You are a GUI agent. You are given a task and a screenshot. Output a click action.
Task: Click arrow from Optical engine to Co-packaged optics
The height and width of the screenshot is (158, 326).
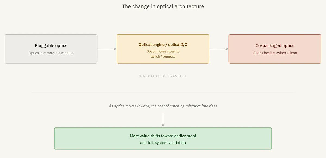(x=219, y=49)
